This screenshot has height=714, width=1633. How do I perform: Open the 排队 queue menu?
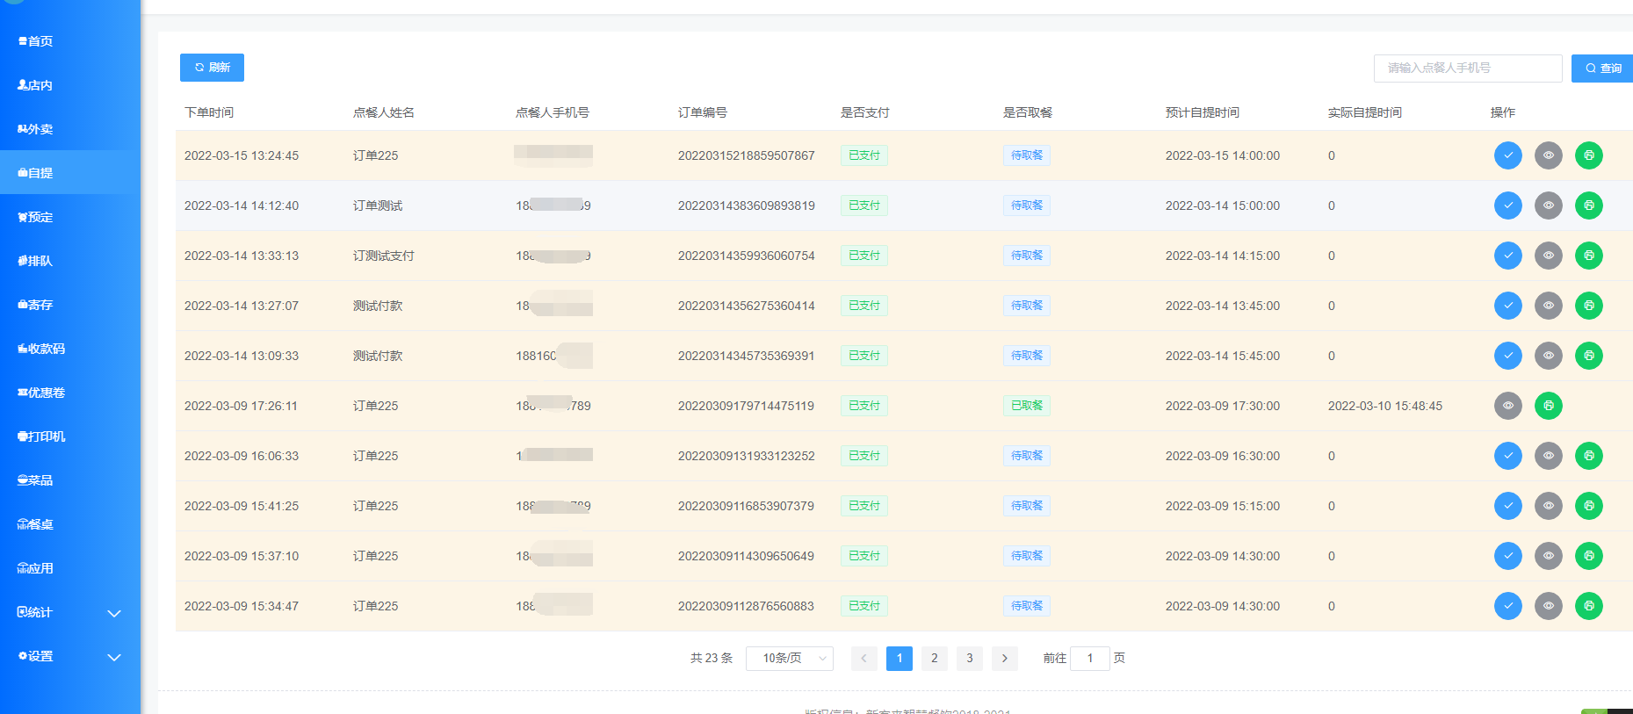70,261
